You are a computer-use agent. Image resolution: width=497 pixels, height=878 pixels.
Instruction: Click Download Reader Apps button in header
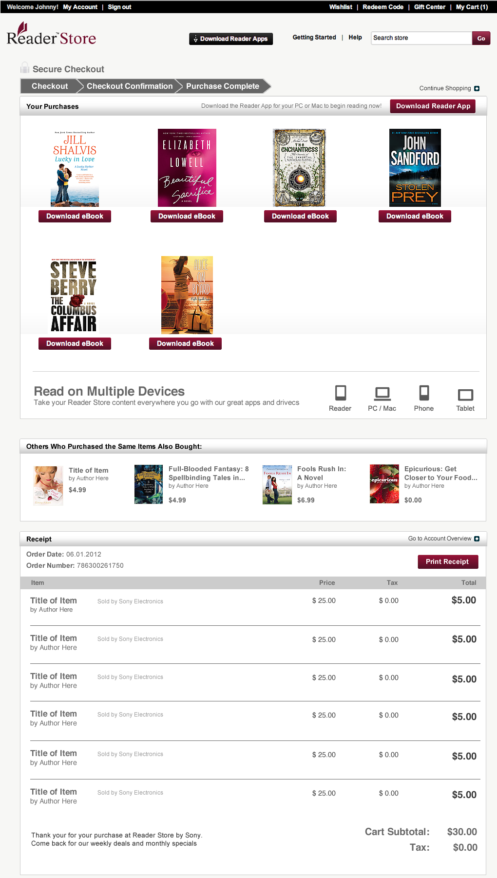[x=231, y=39]
